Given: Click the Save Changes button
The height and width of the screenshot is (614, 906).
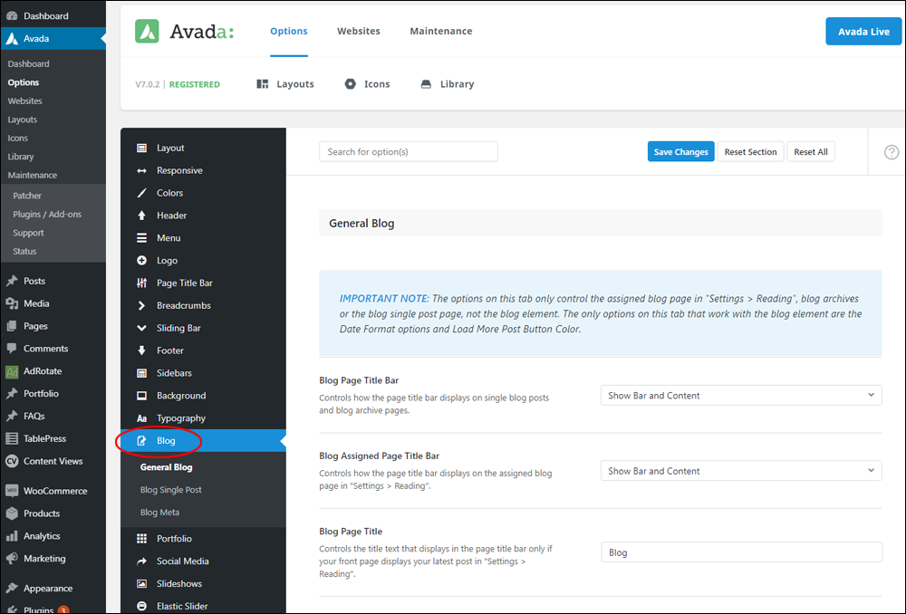Looking at the screenshot, I should 680,152.
